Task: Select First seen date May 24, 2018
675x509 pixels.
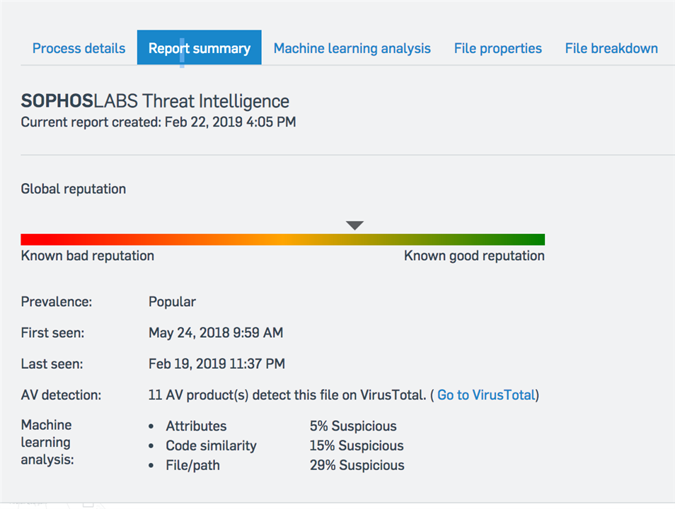Action: pyautogui.click(x=216, y=332)
